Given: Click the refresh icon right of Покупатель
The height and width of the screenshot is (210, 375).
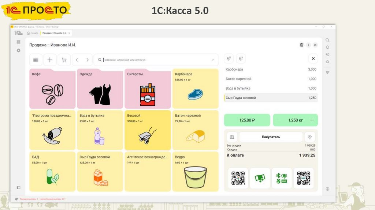Looking at the screenshot, I should [x=310, y=137].
